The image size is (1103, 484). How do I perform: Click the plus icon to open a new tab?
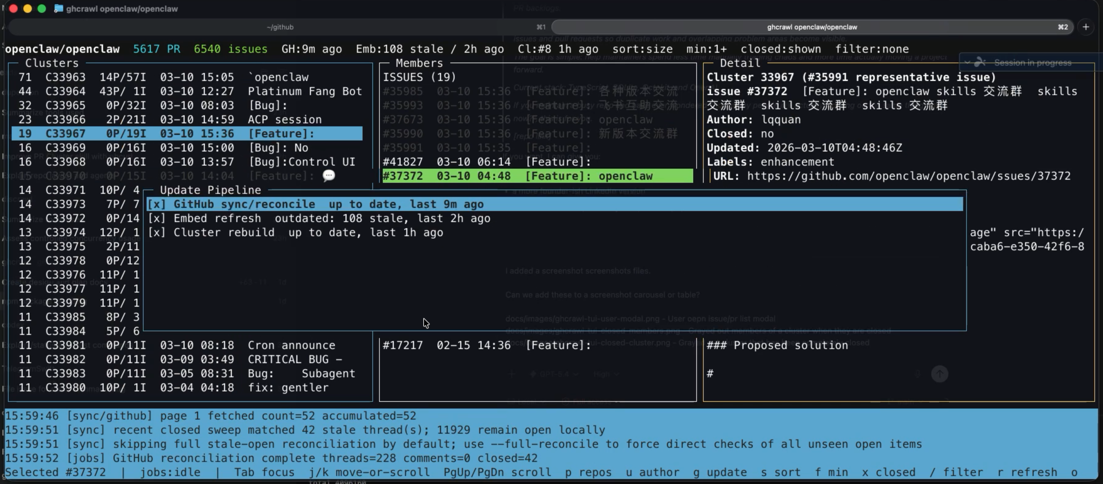(x=1086, y=27)
